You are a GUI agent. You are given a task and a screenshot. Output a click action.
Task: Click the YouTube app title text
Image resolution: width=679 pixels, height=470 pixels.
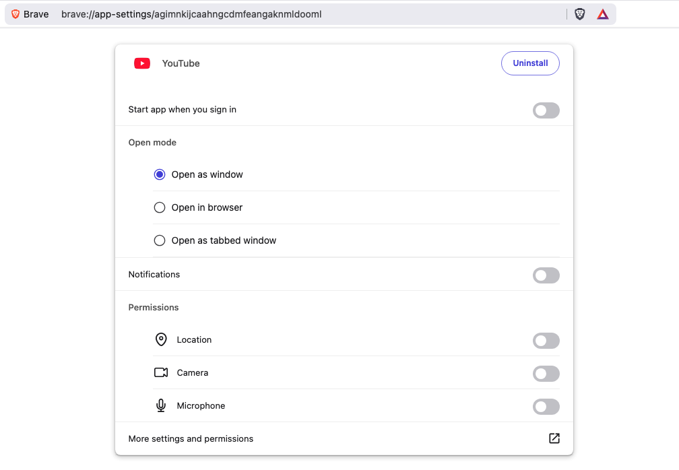(x=181, y=63)
